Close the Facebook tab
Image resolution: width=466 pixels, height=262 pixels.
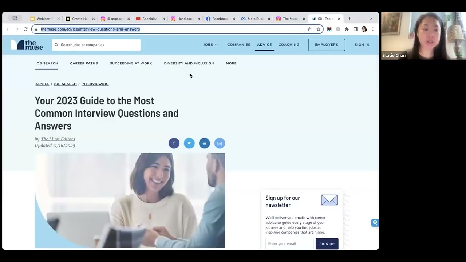coord(234,19)
